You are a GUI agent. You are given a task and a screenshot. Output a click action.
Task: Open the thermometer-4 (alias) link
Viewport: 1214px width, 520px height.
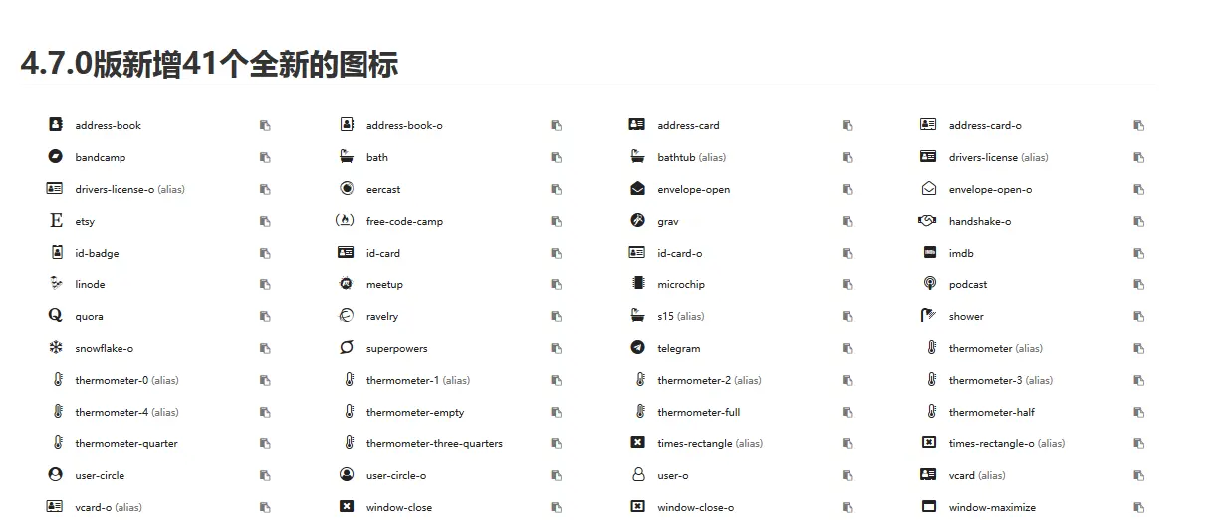coord(126,412)
